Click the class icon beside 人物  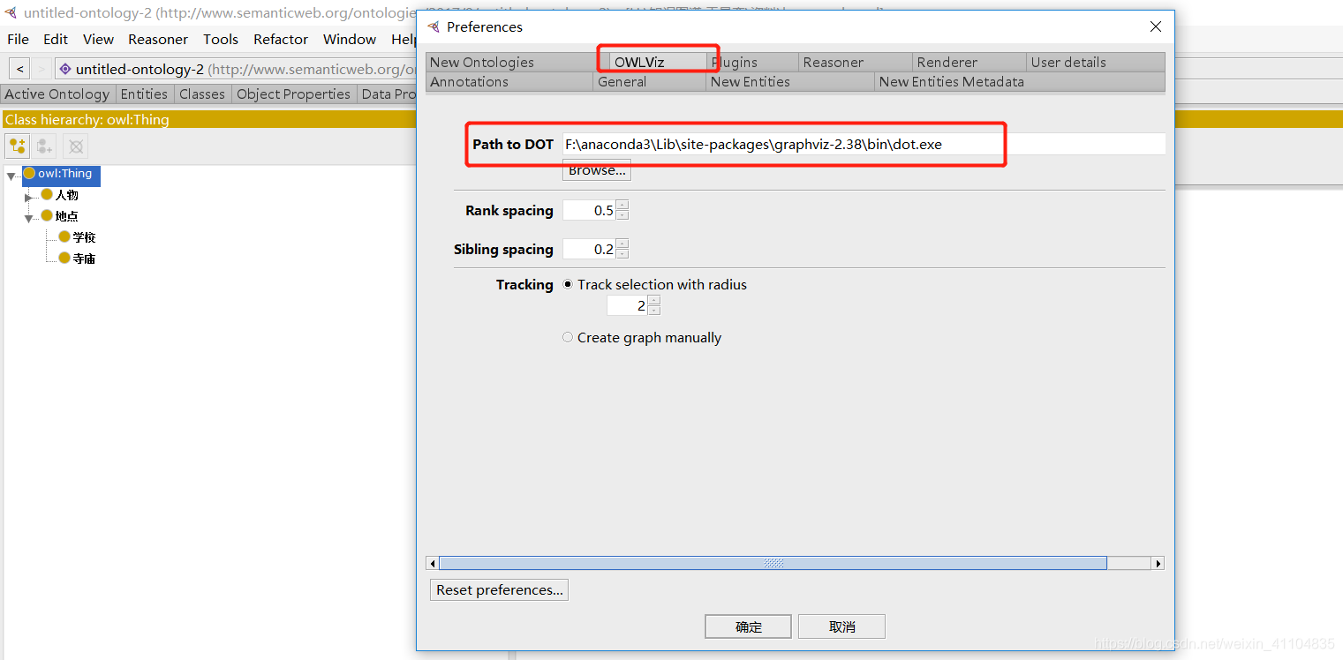click(47, 194)
